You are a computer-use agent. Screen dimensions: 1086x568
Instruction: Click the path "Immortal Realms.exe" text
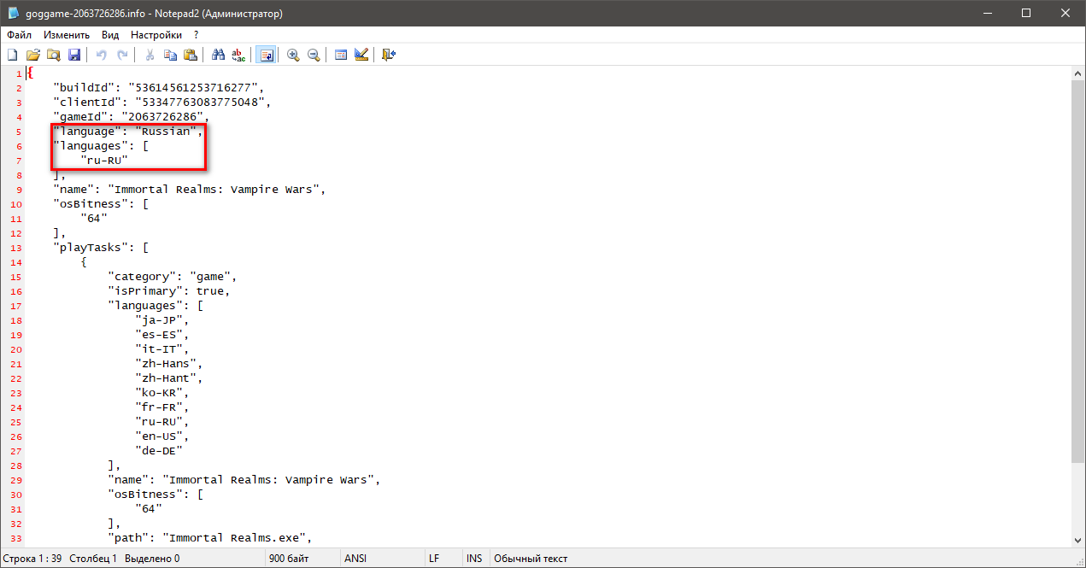point(235,537)
